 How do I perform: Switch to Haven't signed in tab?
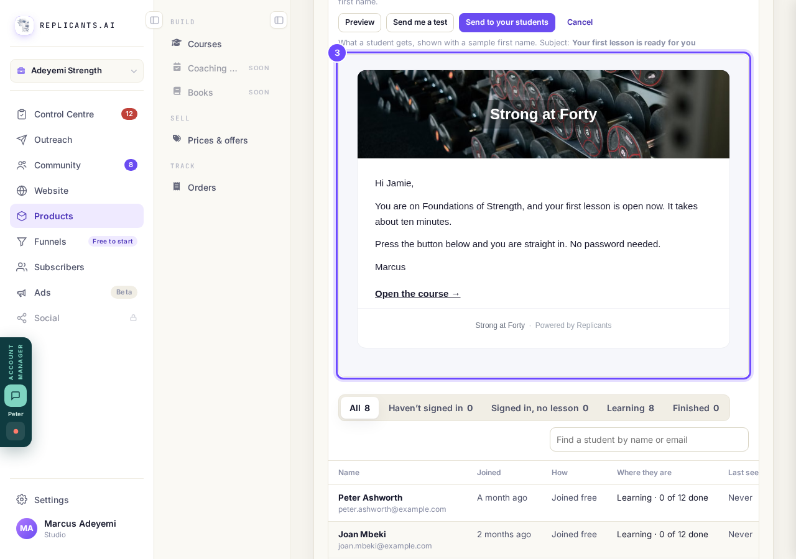click(x=430, y=408)
